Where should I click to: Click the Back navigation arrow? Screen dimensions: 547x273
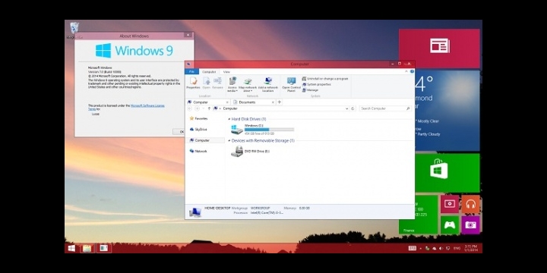click(x=190, y=108)
